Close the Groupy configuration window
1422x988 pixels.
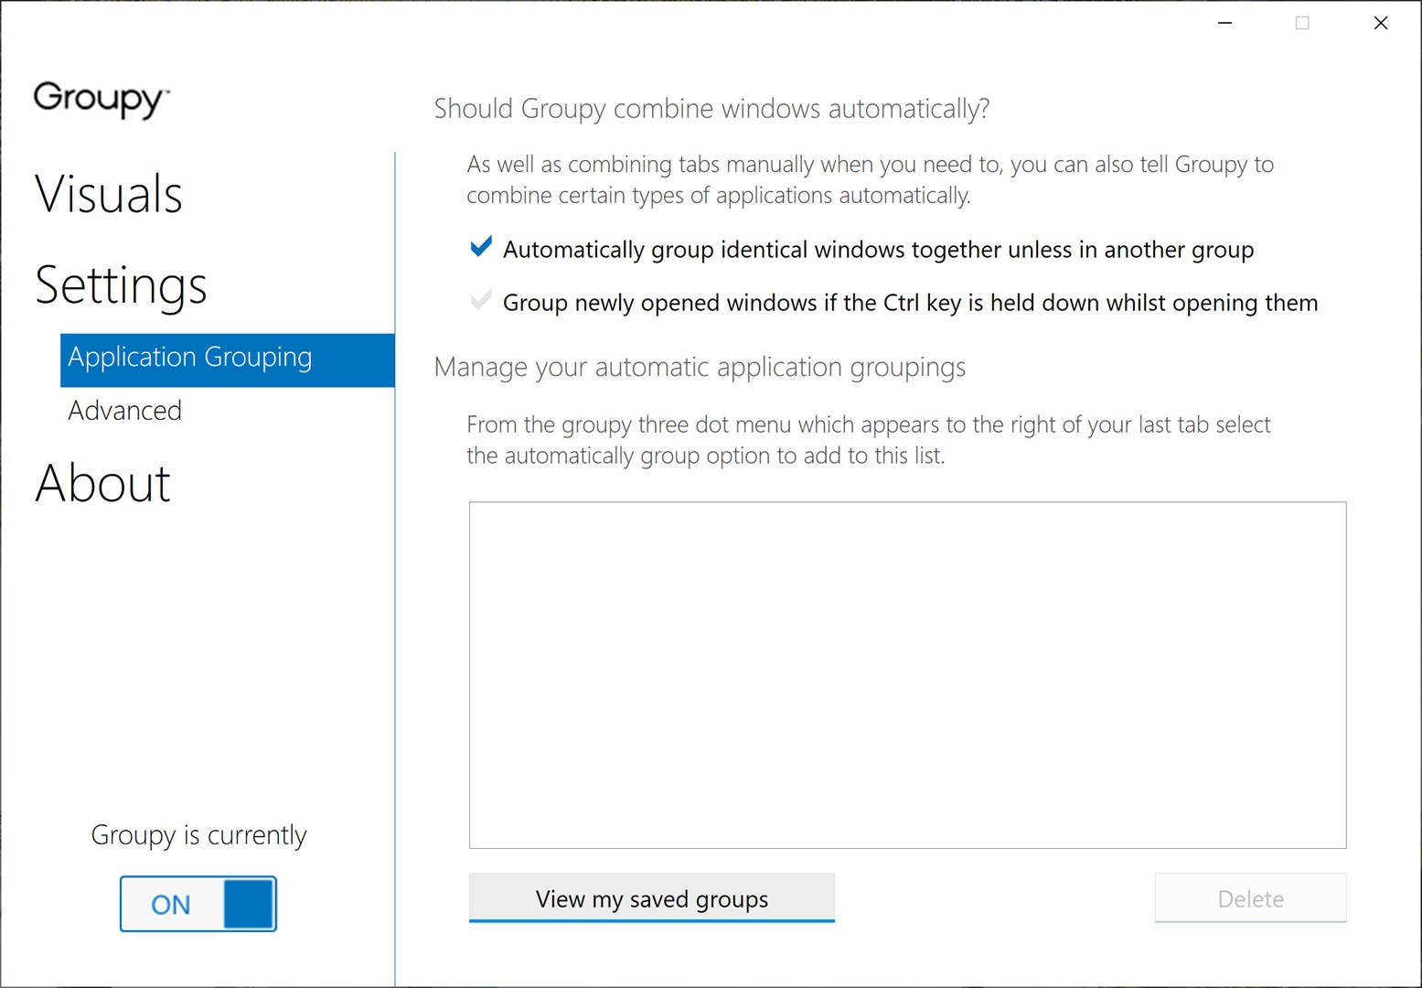pos(1381,23)
